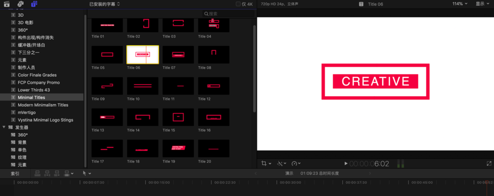
Task: Select the Title 04 thumbnail
Action: [x=213, y=25]
